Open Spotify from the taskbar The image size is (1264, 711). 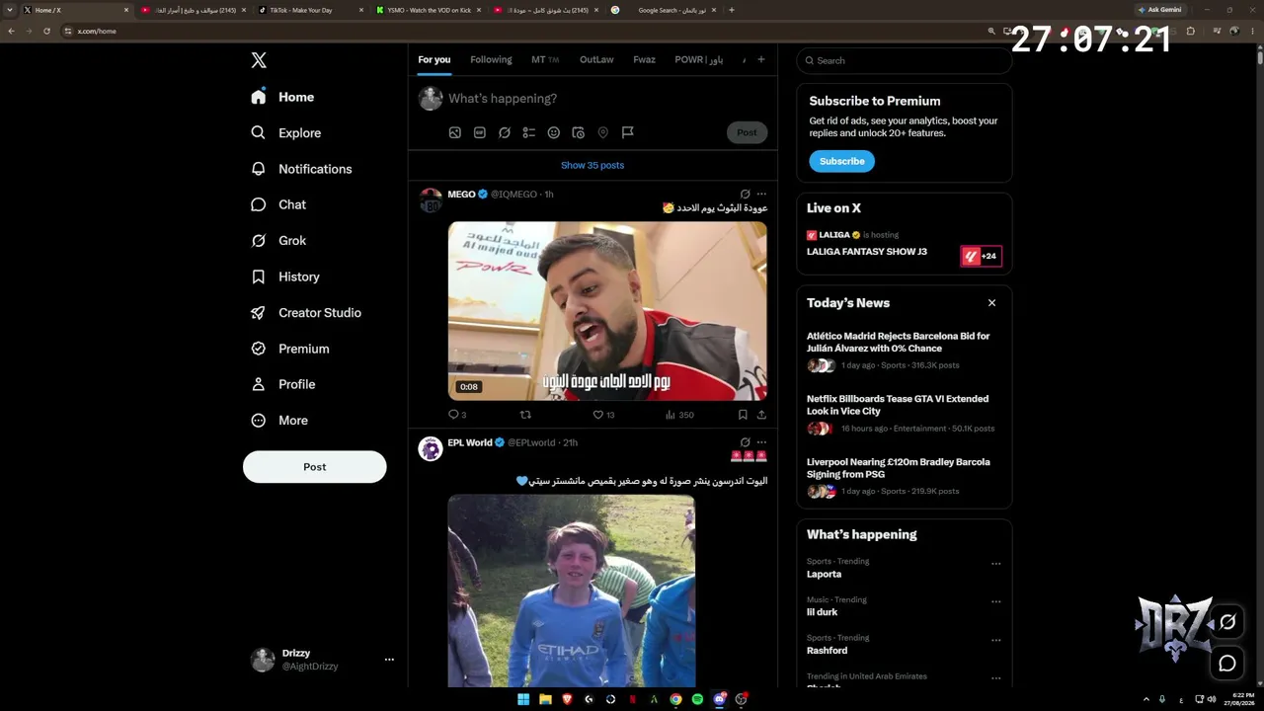coord(697,699)
